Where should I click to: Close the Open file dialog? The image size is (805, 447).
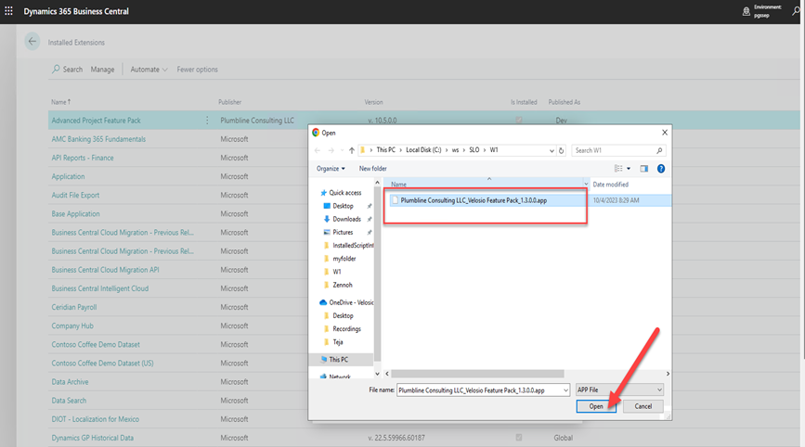click(x=664, y=133)
